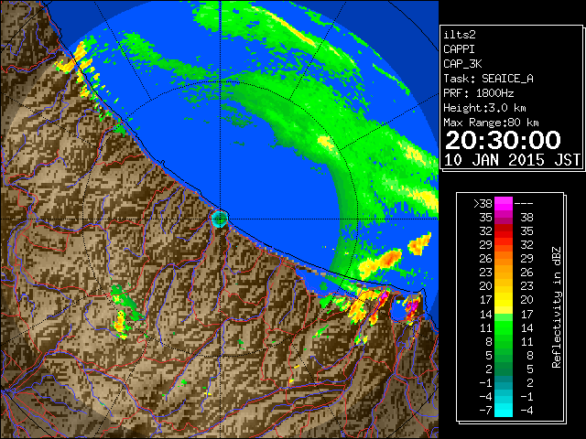Click the '10 JAN 2015 JST' date
The height and width of the screenshot is (439, 586).
[x=512, y=160]
